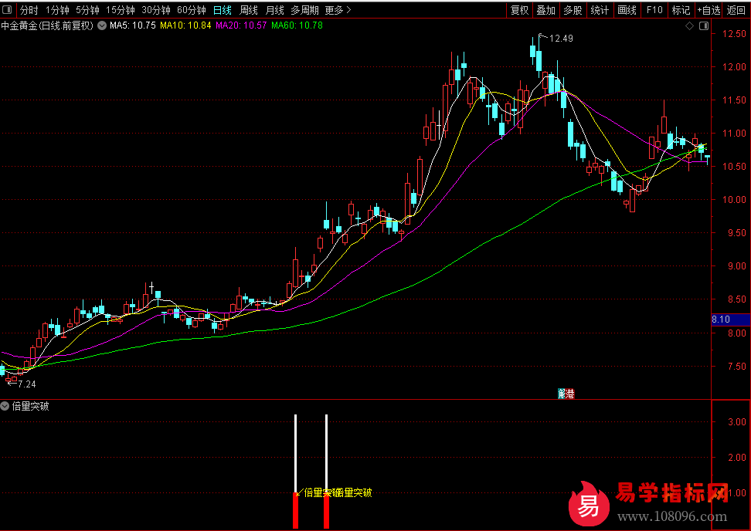Click the flame 易 logo icon

click(x=589, y=504)
